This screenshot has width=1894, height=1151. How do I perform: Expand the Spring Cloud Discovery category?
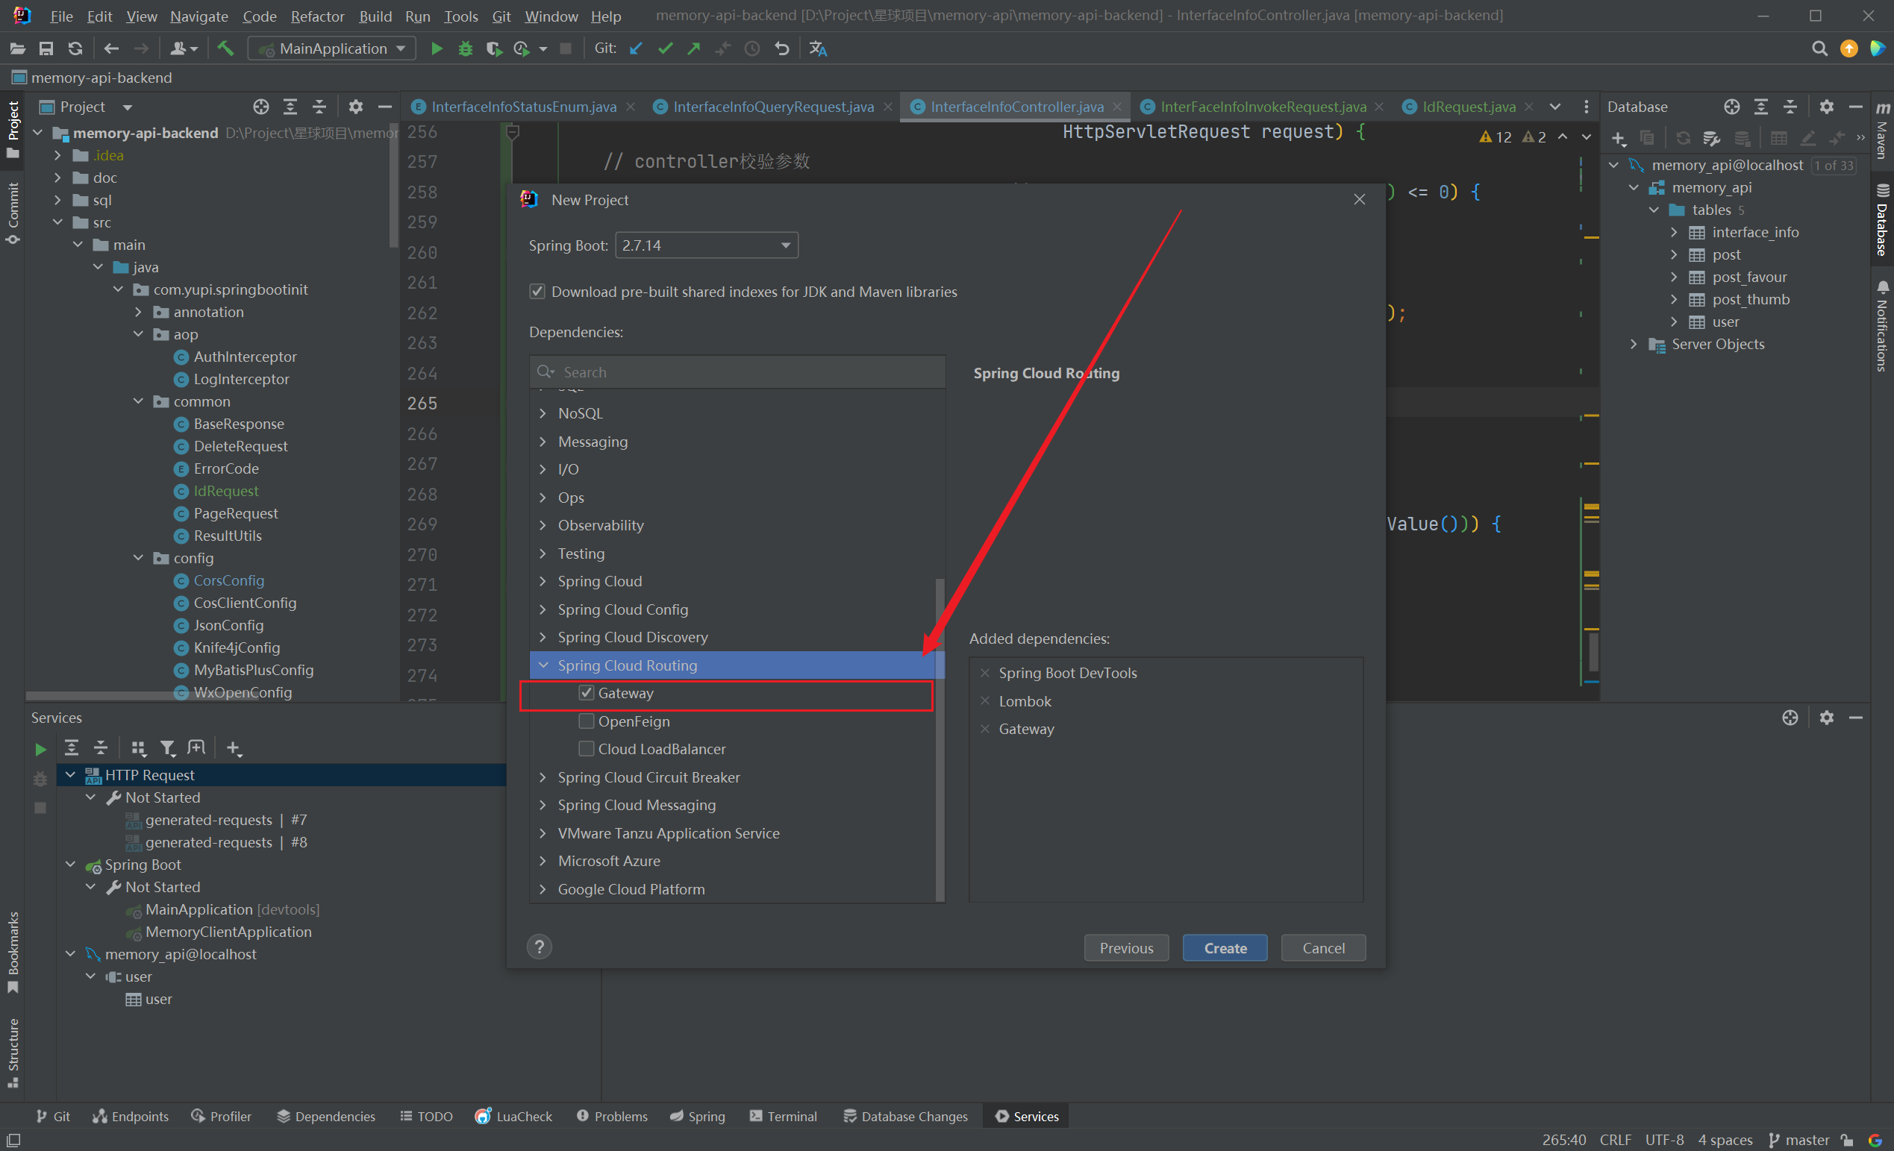click(x=543, y=638)
